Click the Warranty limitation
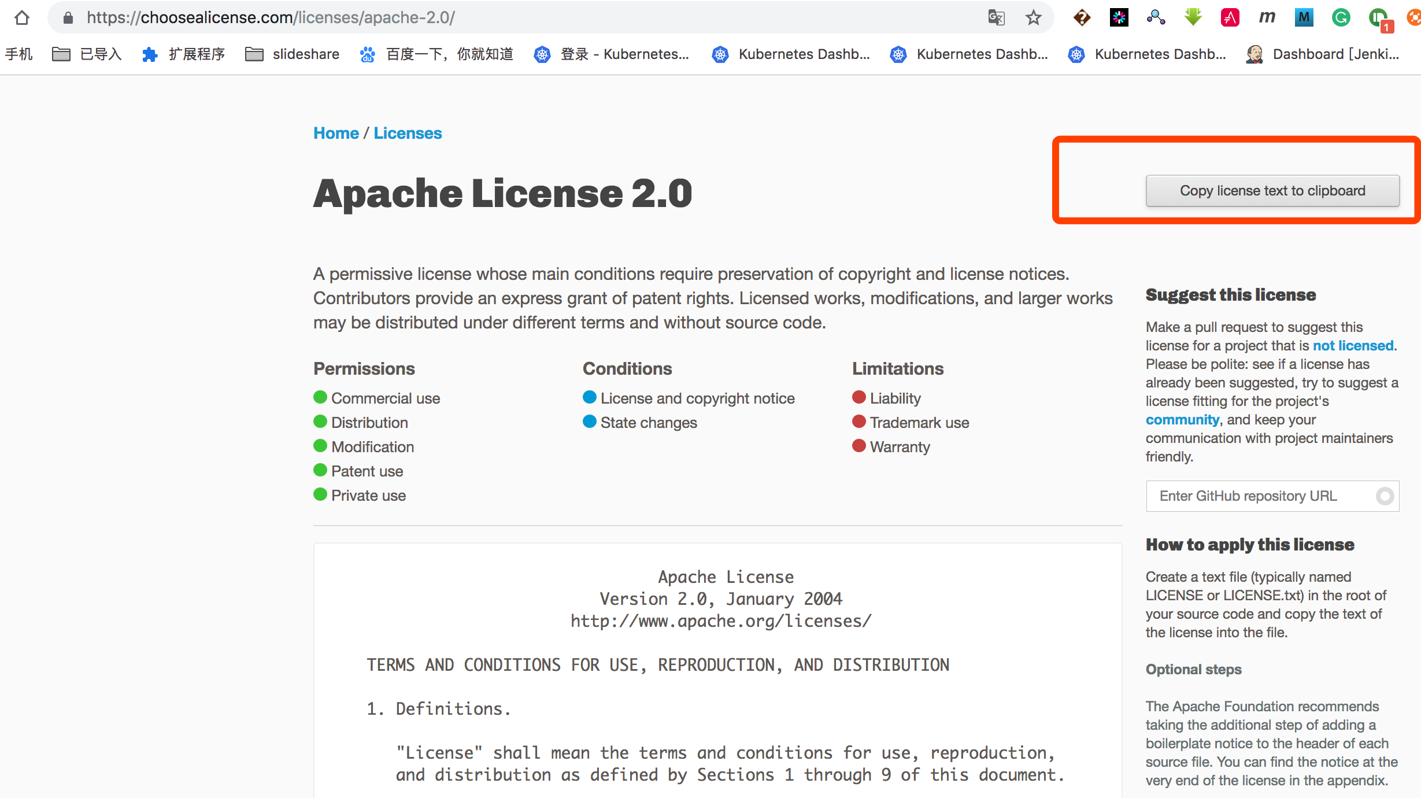1421x798 pixels. tap(891, 447)
